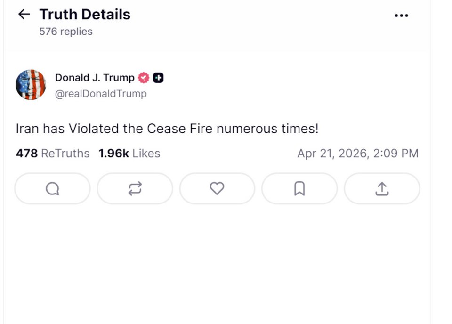This screenshot has width=452, height=324.
Task: Bookmark this Truth post
Action: (299, 189)
